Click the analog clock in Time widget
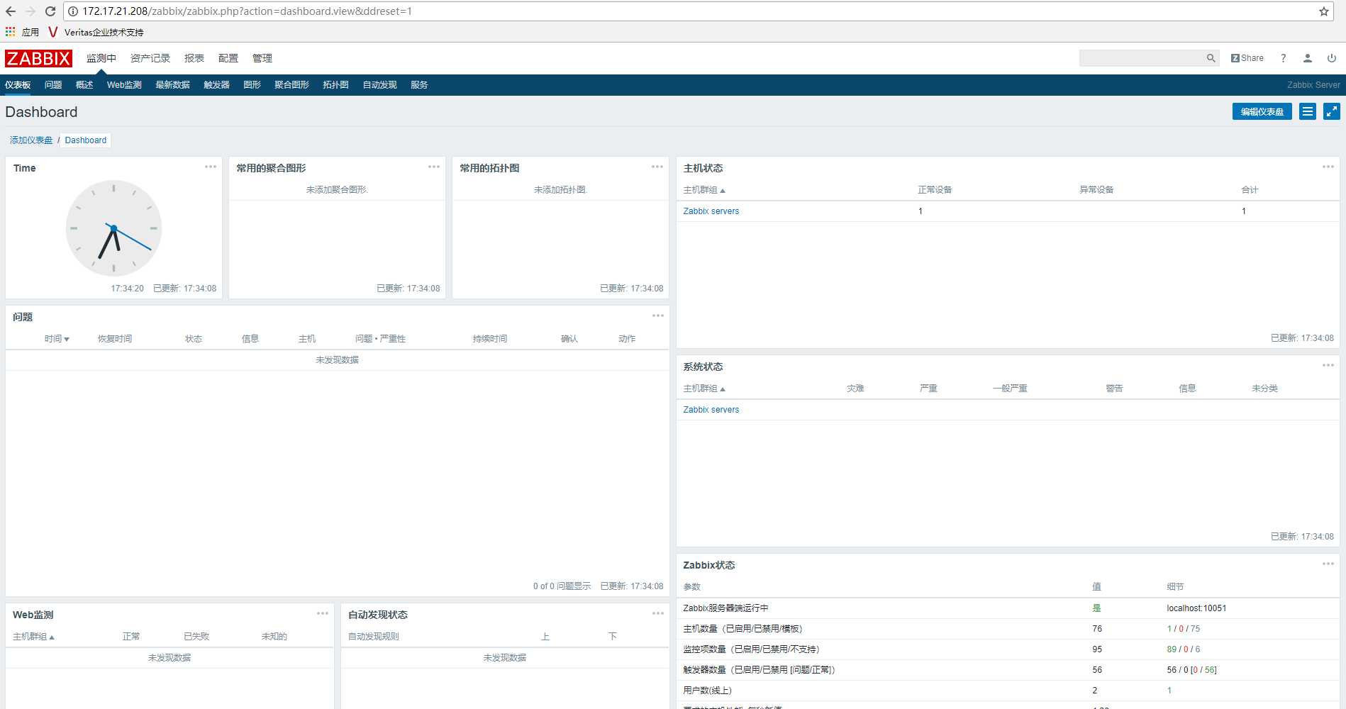This screenshot has height=709, width=1346. (x=113, y=228)
